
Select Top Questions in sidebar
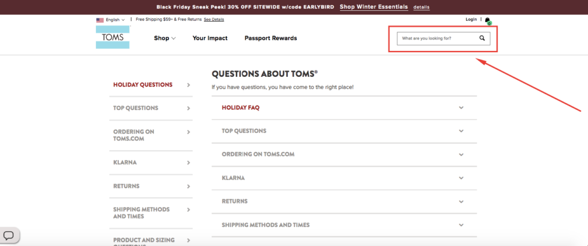(151, 108)
